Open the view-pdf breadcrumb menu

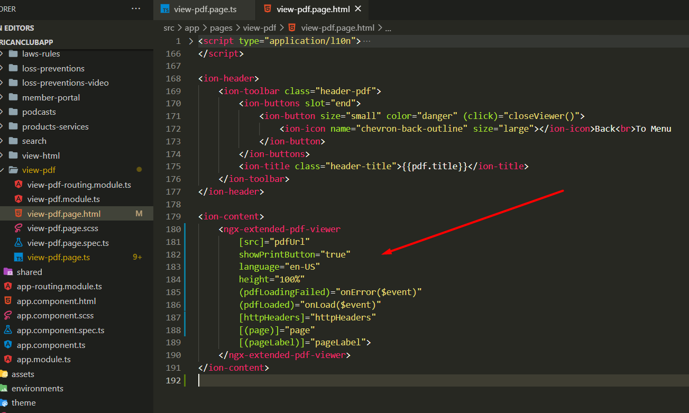(260, 27)
